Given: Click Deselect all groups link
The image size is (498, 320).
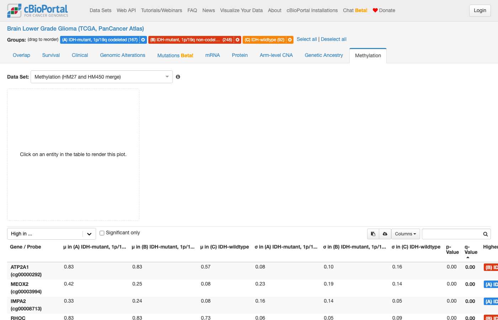Looking at the screenshot, I should [334, 39].
